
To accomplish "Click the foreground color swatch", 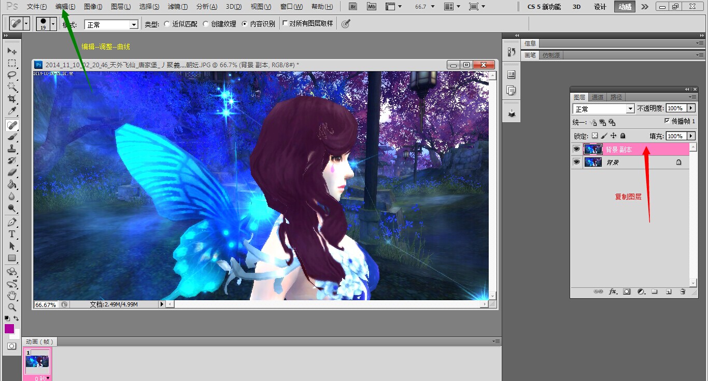I will [9, 329].
